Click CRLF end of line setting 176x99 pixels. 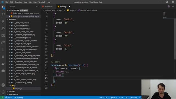click(x=127, y=97)
